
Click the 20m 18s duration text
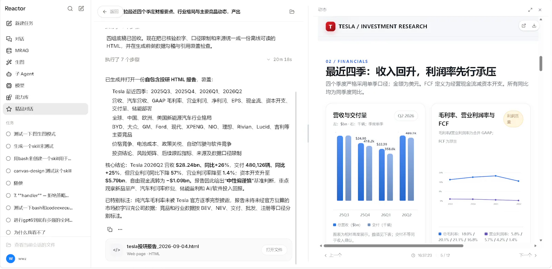coord(283,60)
